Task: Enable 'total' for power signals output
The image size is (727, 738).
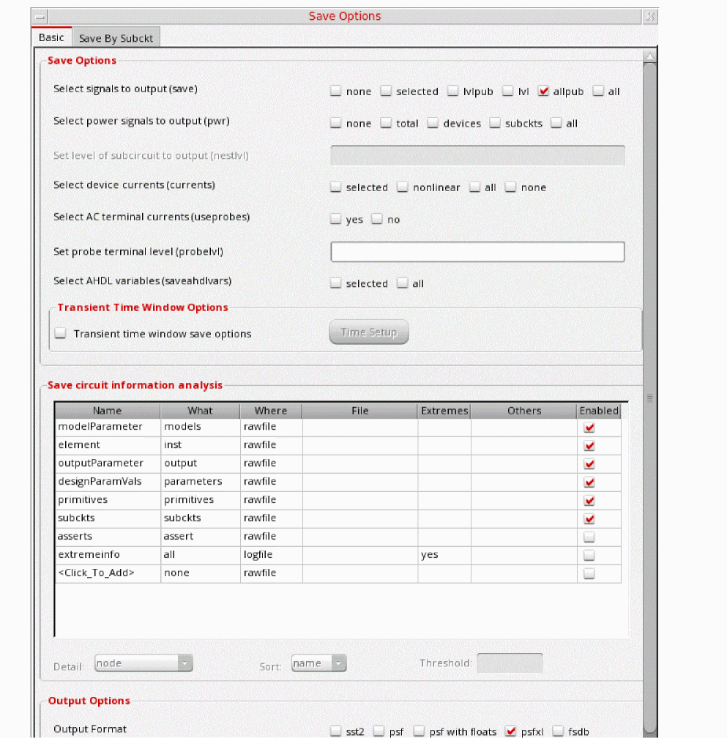Action: tap(387, 124)
